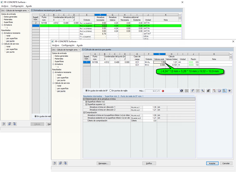
Task: Open Archivo menu in front window
Action: point(56,45)
